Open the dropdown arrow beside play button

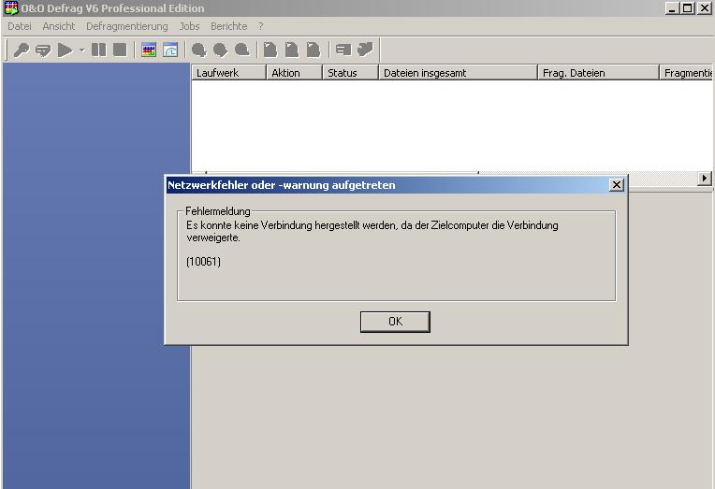tap(82, 50)
